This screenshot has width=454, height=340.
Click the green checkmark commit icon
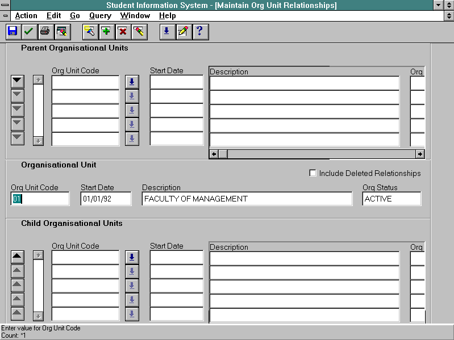coord(28,32)
